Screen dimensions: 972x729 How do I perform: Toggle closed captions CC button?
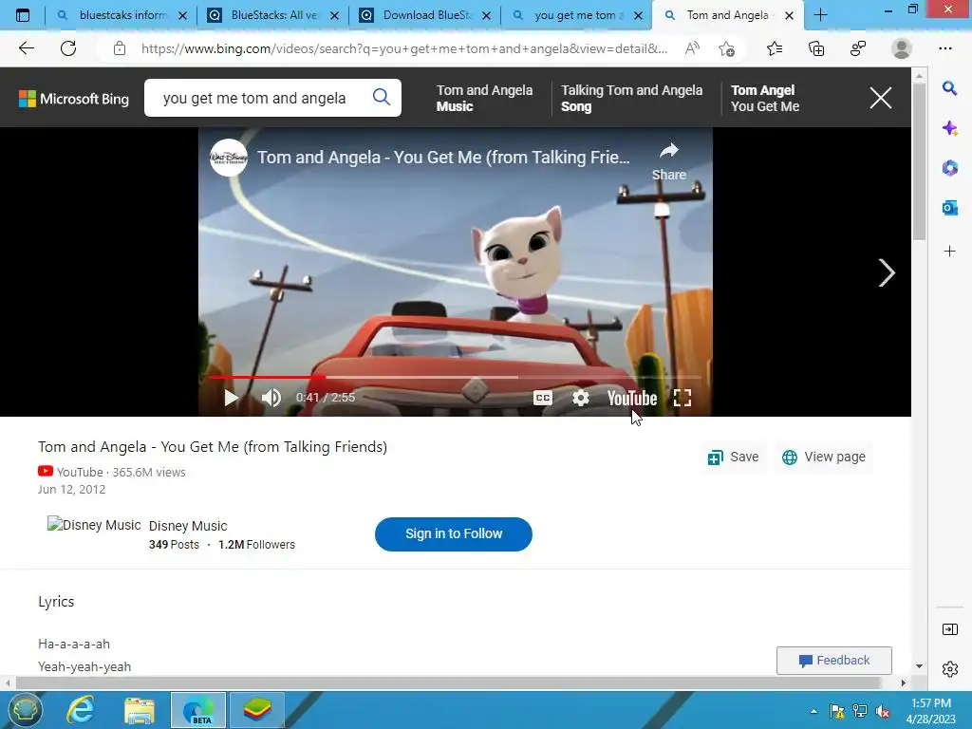coord(542,398)
